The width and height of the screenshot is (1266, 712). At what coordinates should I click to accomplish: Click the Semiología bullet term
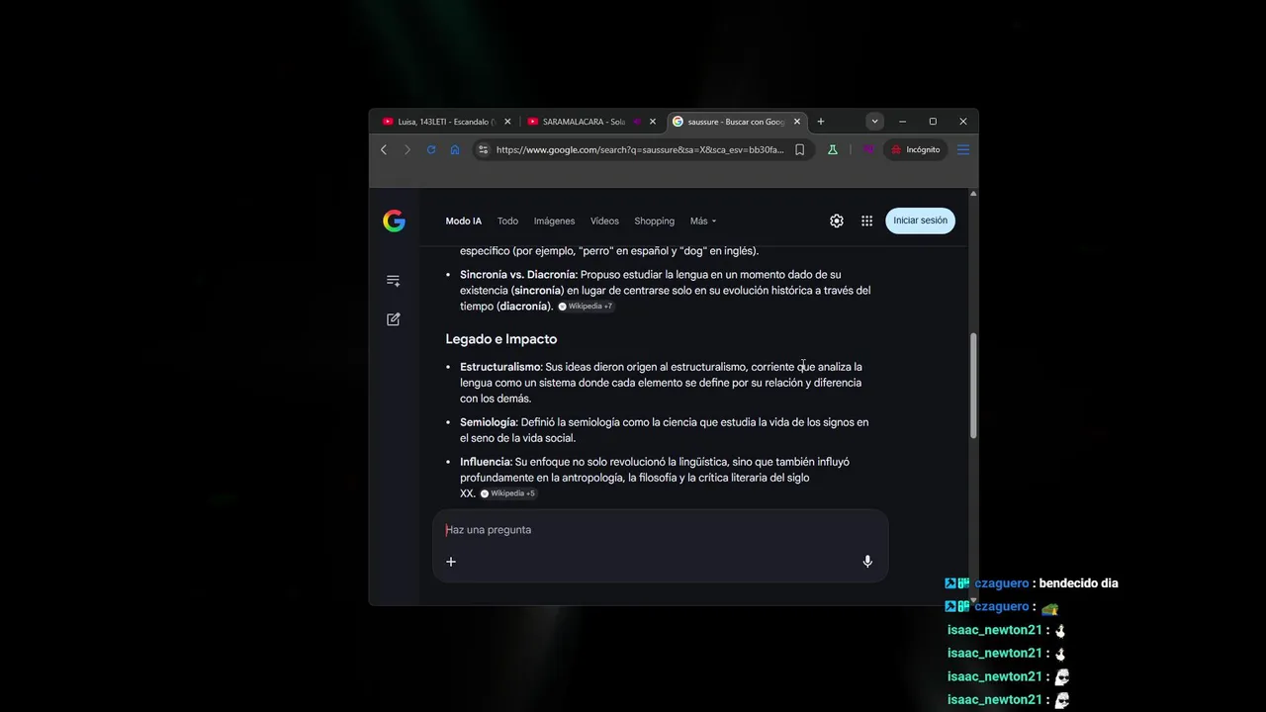coord(488,422)
